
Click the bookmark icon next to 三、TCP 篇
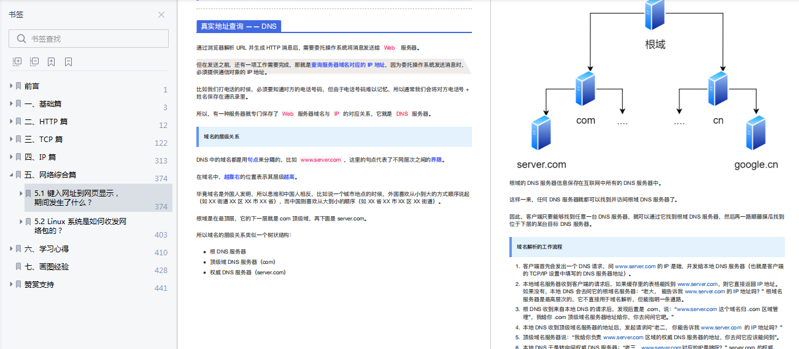coord(19,140)
